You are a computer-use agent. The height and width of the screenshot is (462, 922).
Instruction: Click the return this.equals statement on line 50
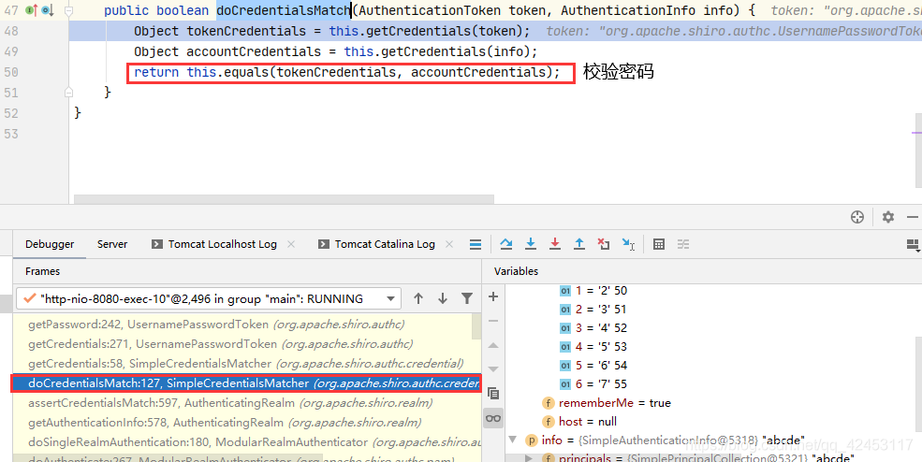[347, 72]
